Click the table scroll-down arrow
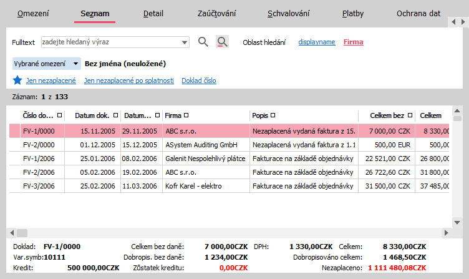This screenshot has height=279, width=469. coord(457,222)
